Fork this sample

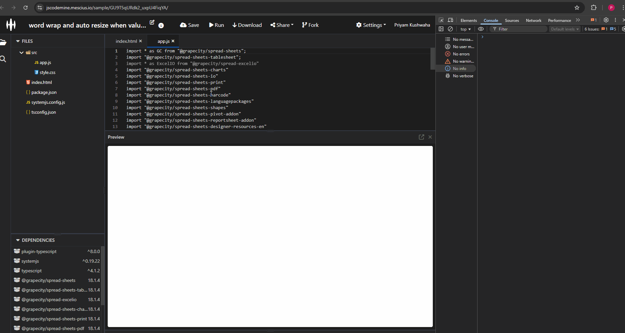310,25
